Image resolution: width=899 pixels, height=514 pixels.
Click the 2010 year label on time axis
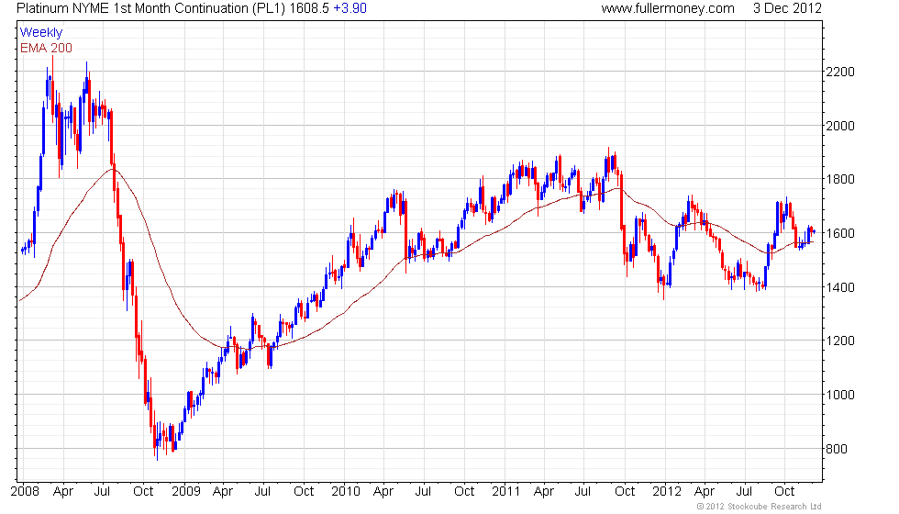(x=346, y=491)
